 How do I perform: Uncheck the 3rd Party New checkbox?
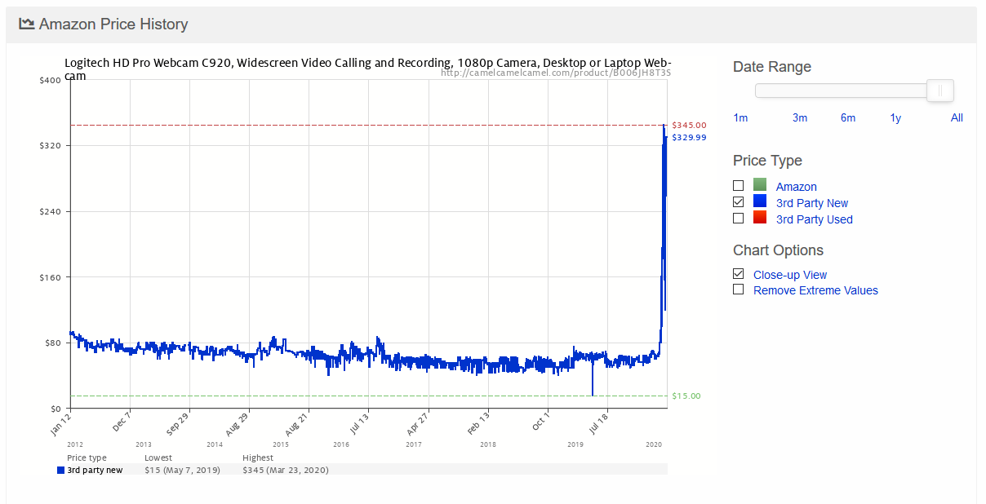(x=738, y=201)
